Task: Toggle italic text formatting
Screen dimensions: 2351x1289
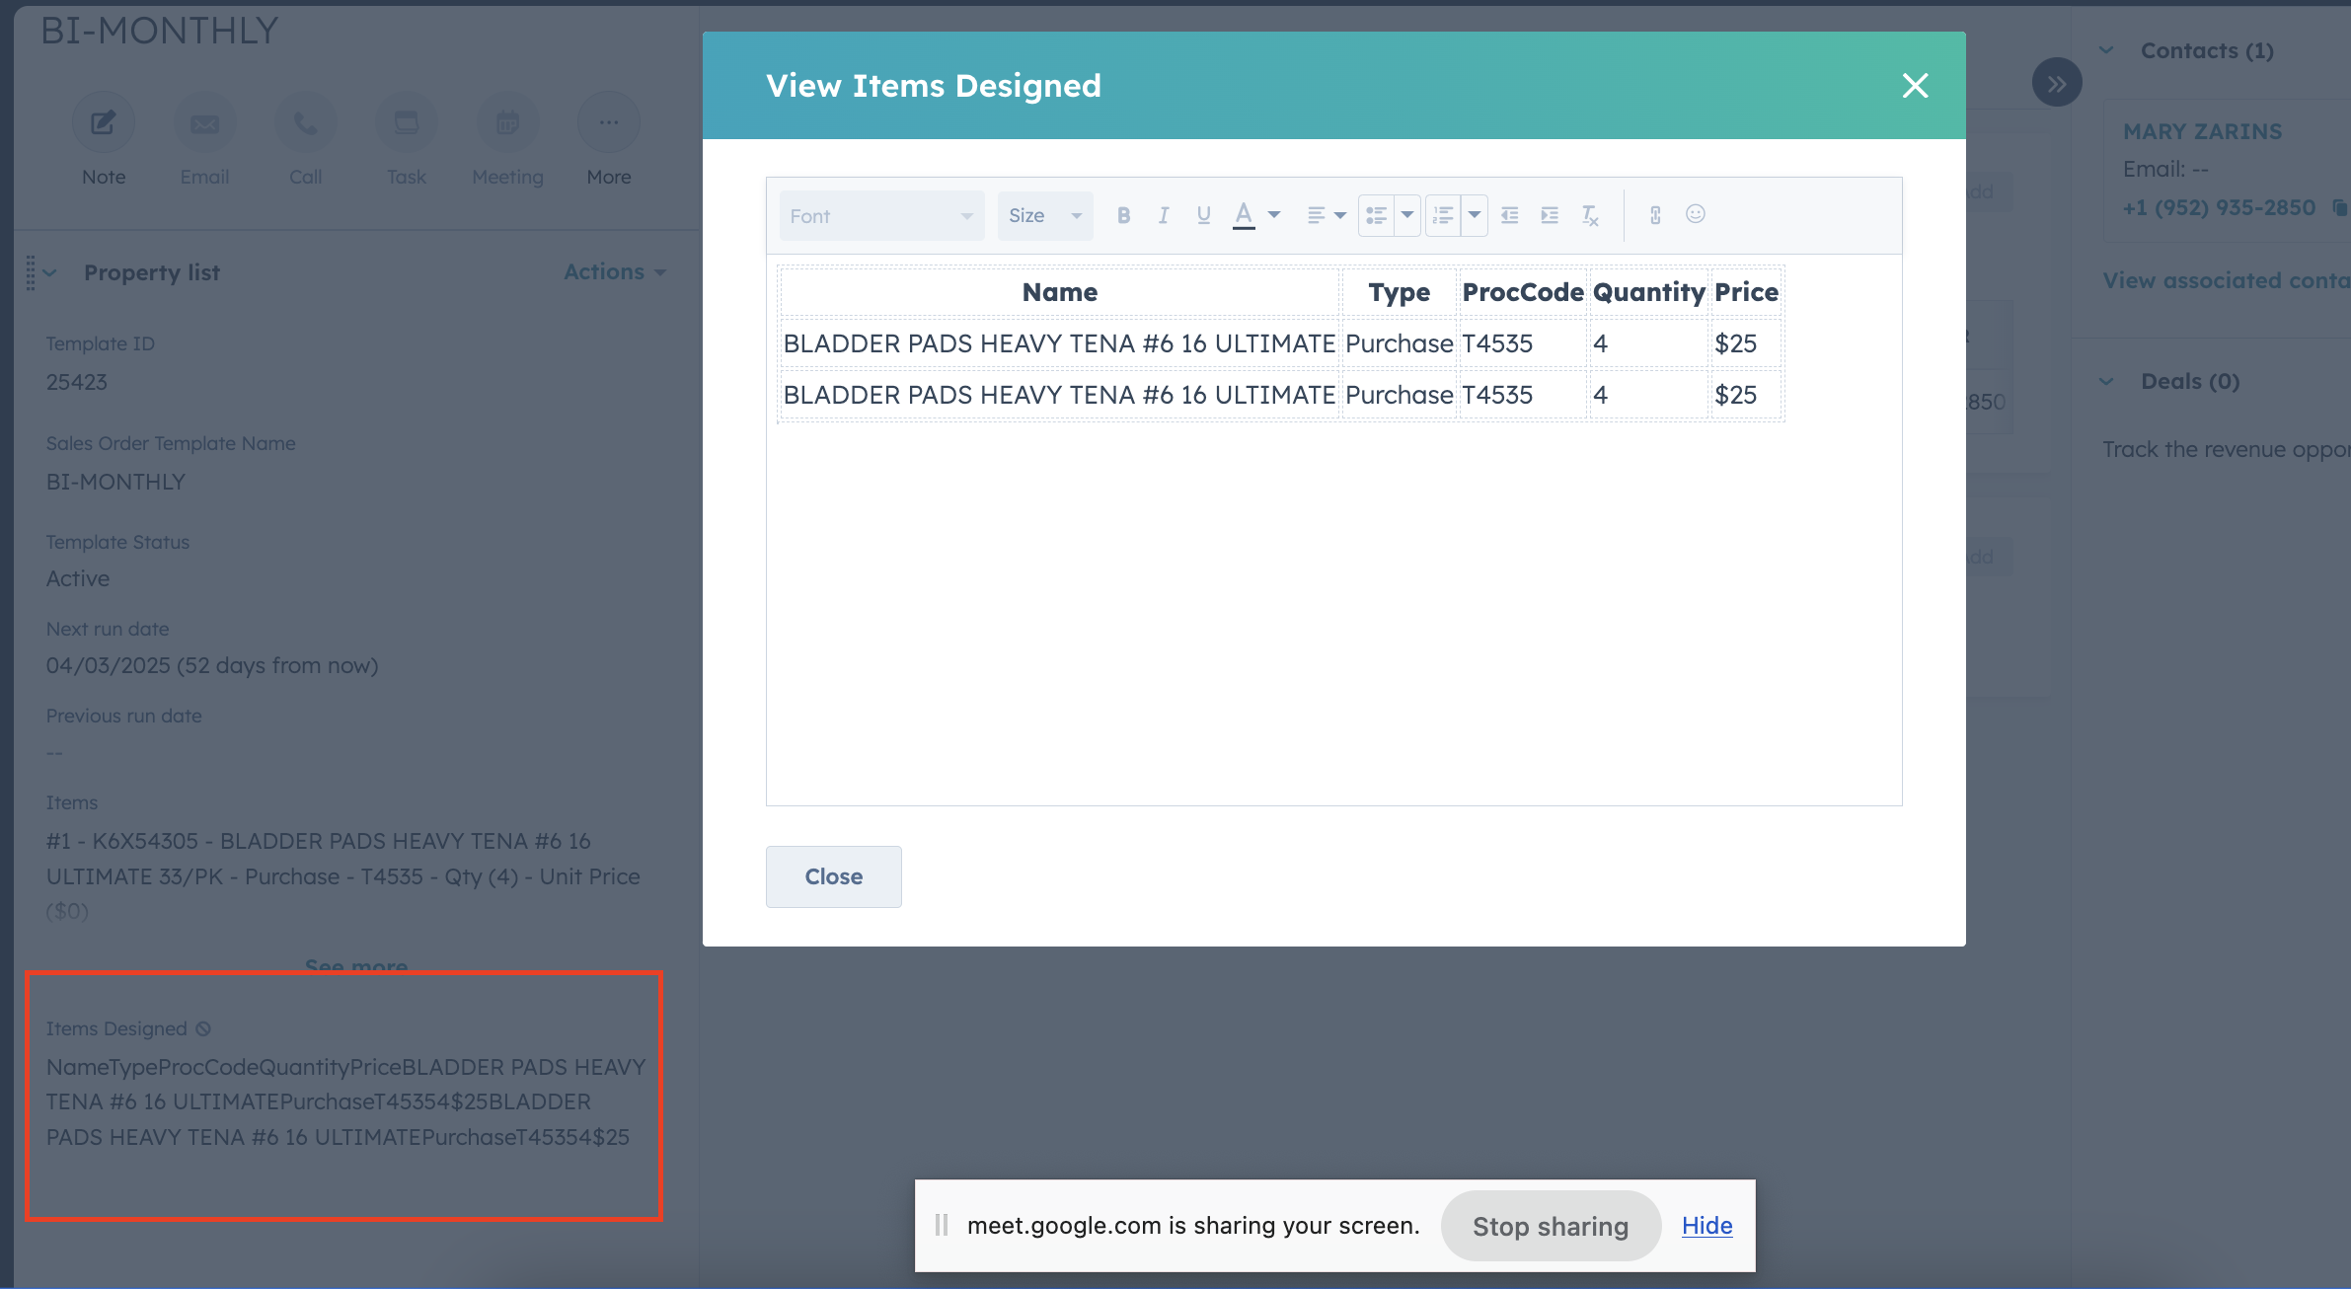Action: pos(1164,215)
